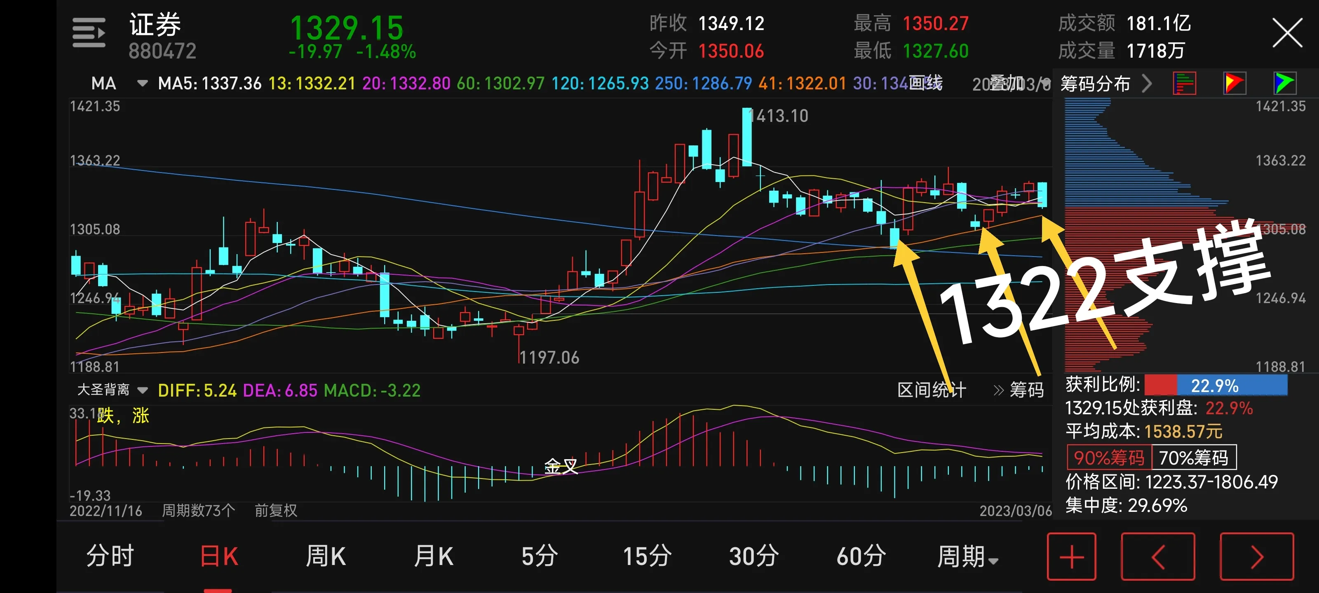Click the 41: 1322.01 moving average value
1319x593 pixels.
pos(803,84)
